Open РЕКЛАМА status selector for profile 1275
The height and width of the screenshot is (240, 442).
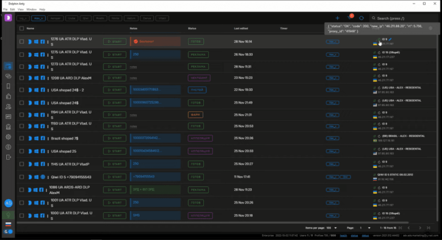198,54
